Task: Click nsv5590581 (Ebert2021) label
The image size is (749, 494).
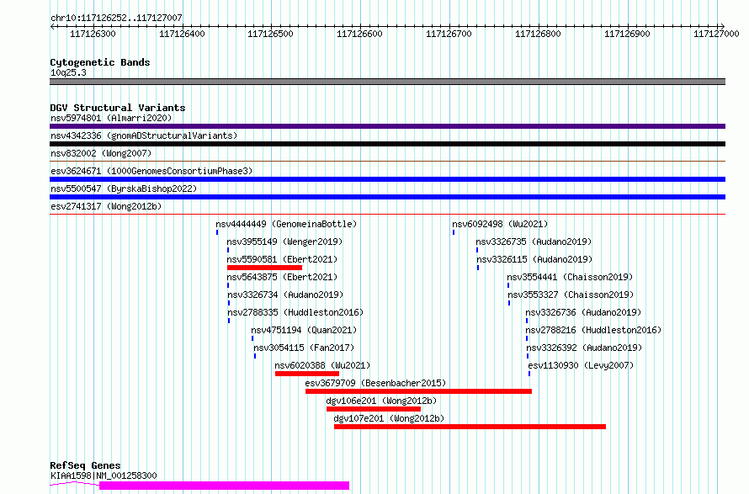Action: point(282,259)
